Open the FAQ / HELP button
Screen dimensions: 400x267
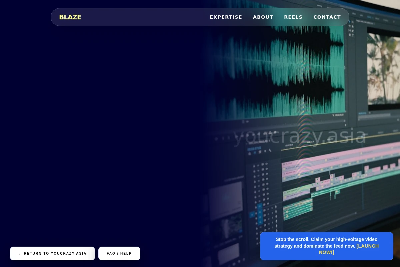(x=119, y=254)
